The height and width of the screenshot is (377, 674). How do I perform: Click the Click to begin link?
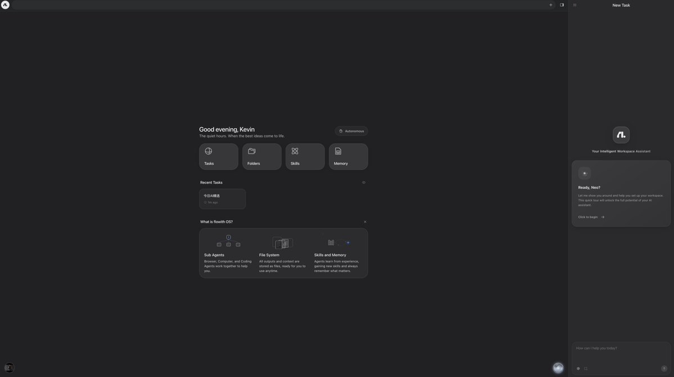pyautogui.click(x=591, y=217)
